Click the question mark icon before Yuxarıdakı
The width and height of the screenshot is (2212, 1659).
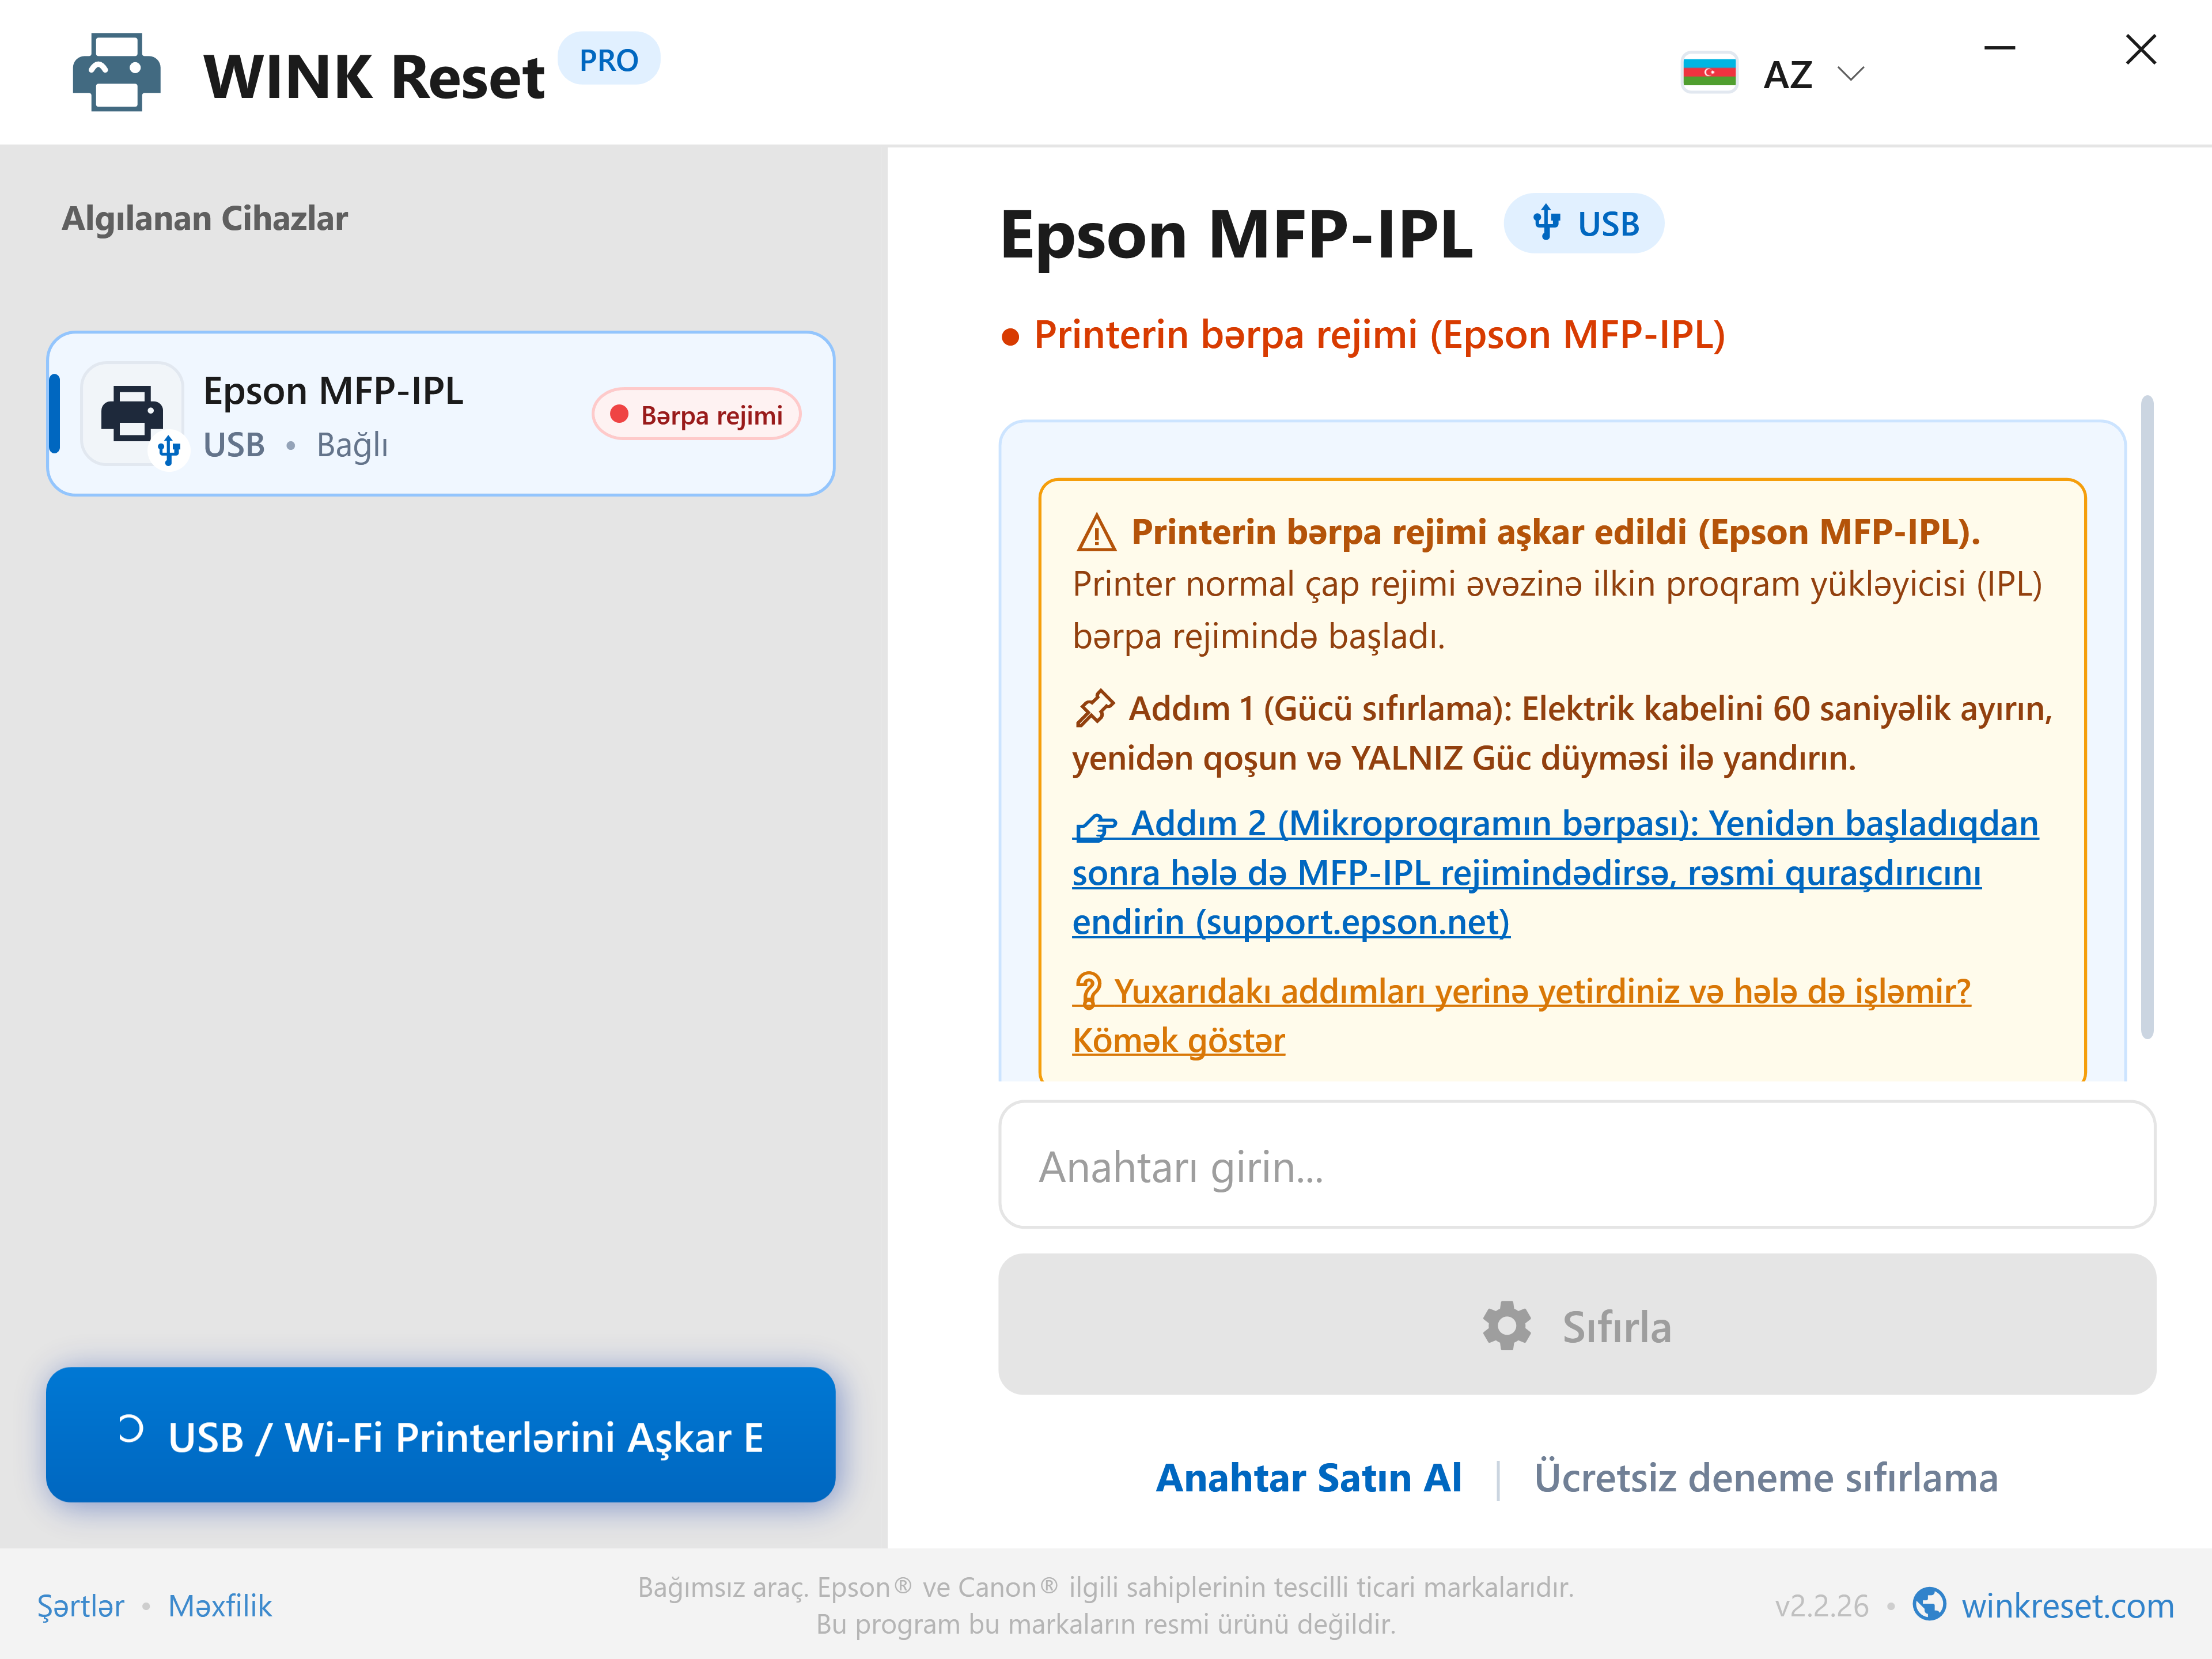1088,991
